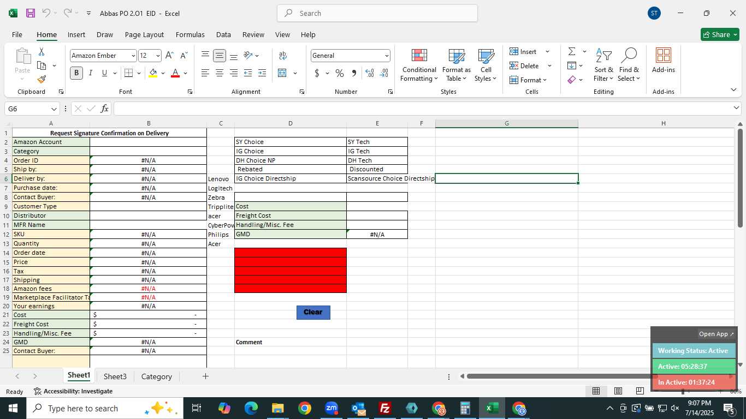Expand the Name Box dropdown arrow
746x419 pixels.
54,109
